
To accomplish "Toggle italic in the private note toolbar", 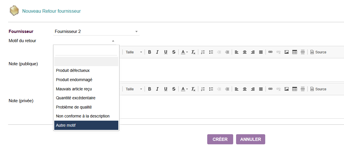I will click(157, 89).
